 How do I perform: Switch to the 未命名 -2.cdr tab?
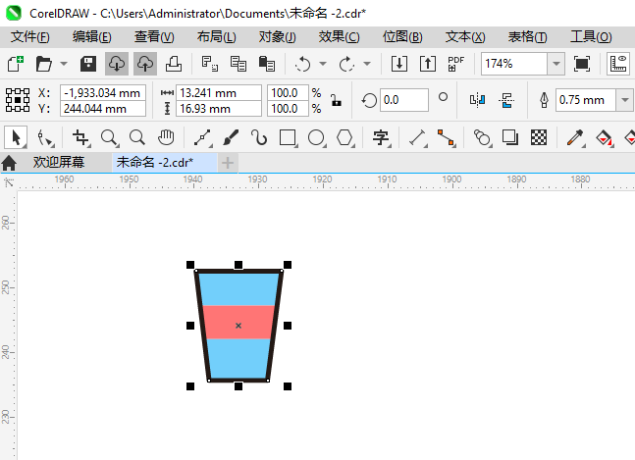point(165,163)
